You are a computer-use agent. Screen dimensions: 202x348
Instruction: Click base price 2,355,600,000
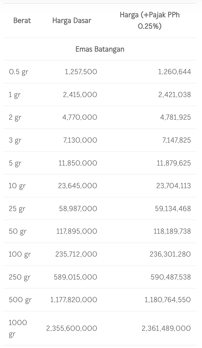[72, 328]
